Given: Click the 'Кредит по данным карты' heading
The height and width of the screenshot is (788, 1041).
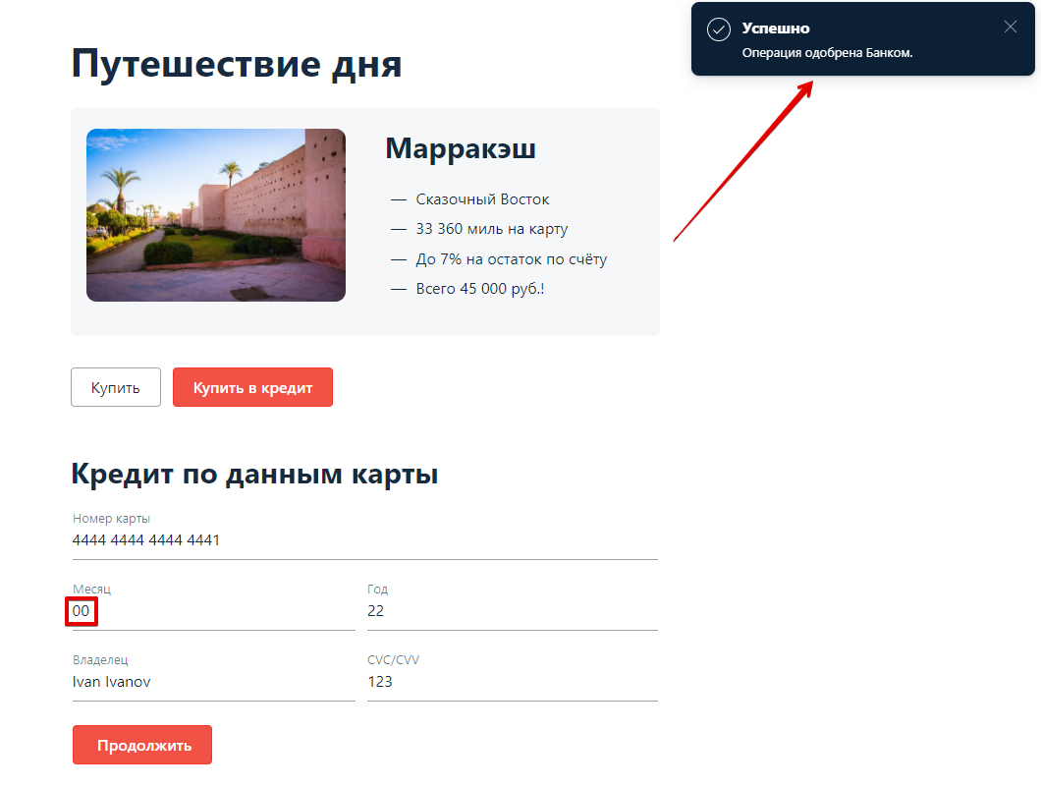Looking at the screenshot, I should 256,474.
